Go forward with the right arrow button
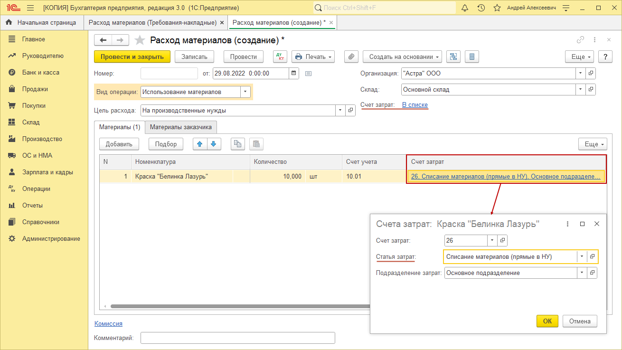This screenshot has width=622, height=350. click(x=120, y=40)
